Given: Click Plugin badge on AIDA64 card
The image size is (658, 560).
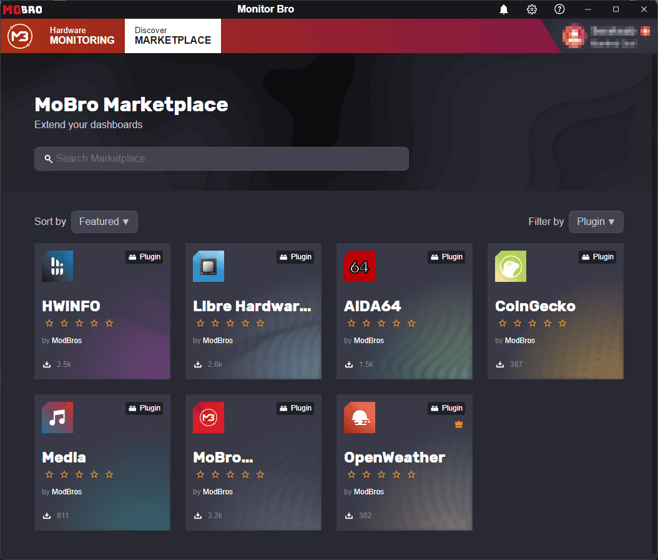Looking at the screenshot, I should [x=446, y=257].
